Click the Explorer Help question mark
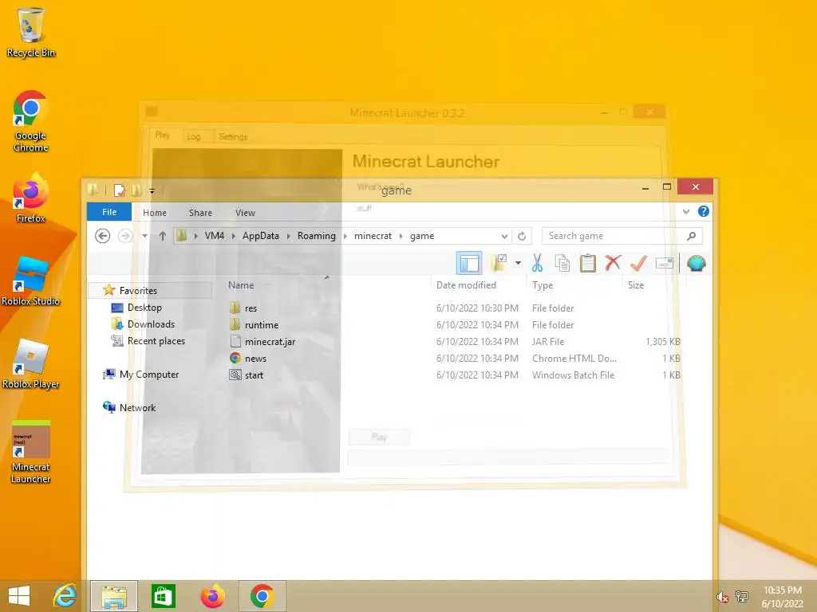Screen dimensions: 817x612 pyautogui.click(x=704, y=211)
